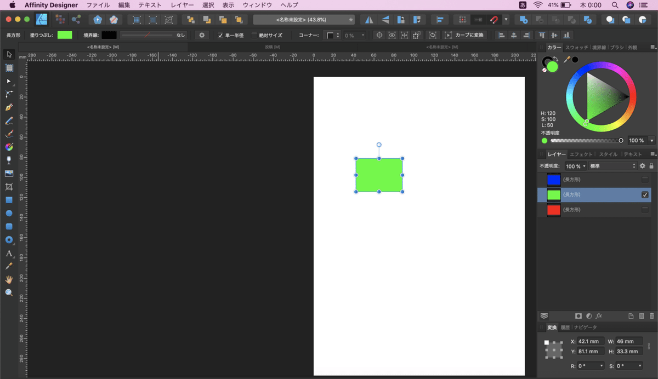
Task: Select the Move tool in the left toolbar
Action: (x=9, y=54)
